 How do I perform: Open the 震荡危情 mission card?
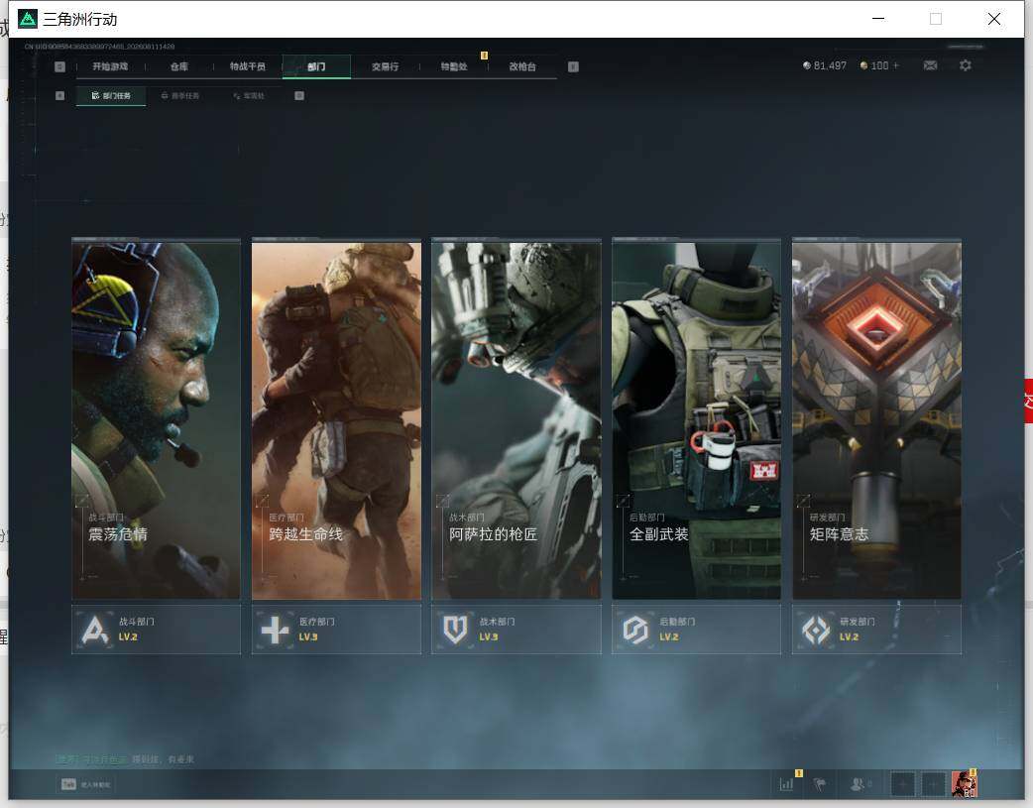(156, 419)
